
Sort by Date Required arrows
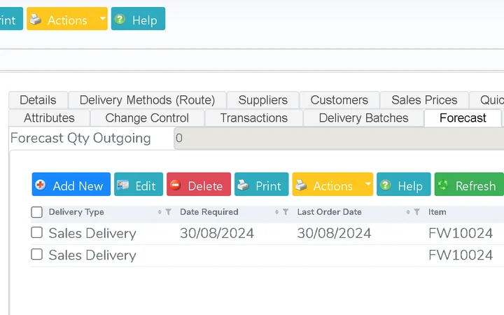coord(276,212)
